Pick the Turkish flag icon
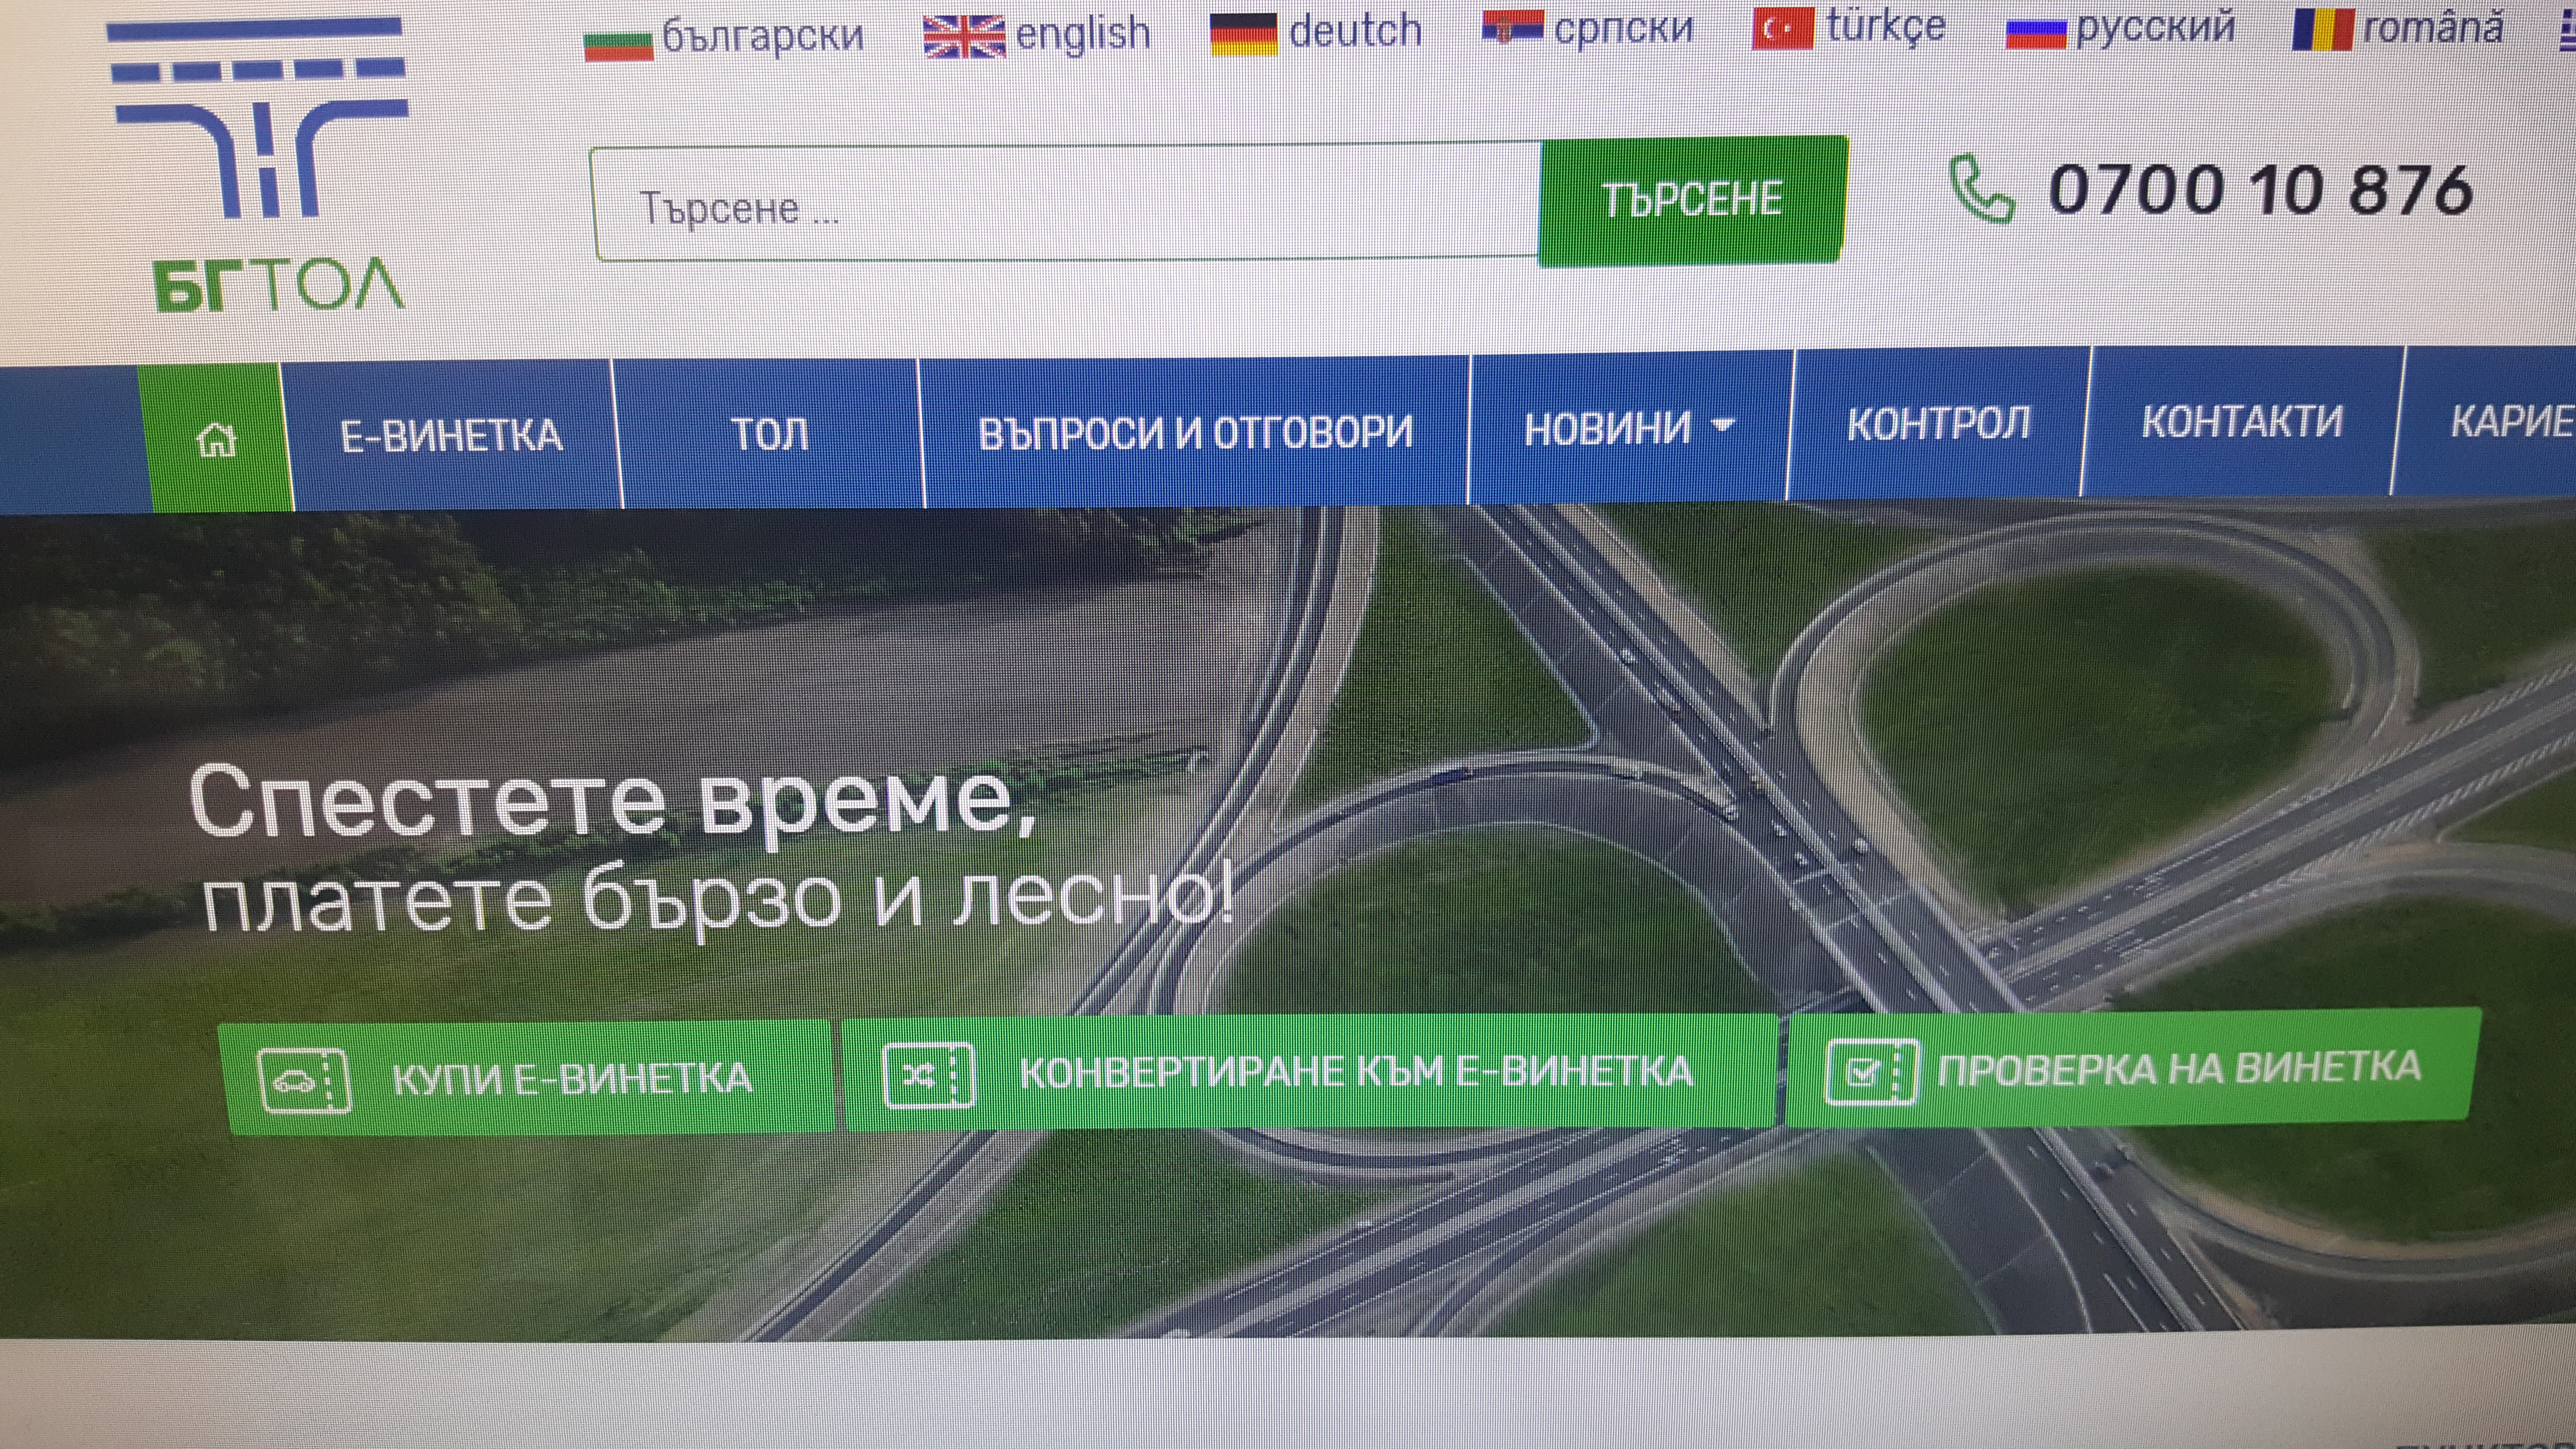This screenshot has width=2576, height=1449. pos(1781,29)
